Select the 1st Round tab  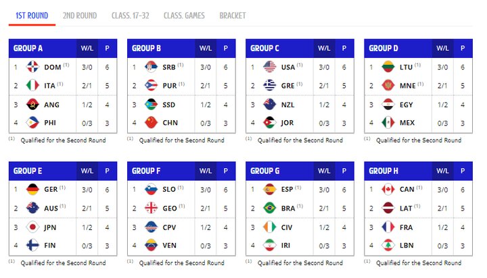coord(32,16)
